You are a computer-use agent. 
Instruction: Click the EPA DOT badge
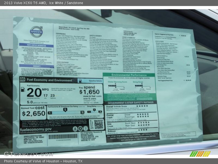point(23,80)
